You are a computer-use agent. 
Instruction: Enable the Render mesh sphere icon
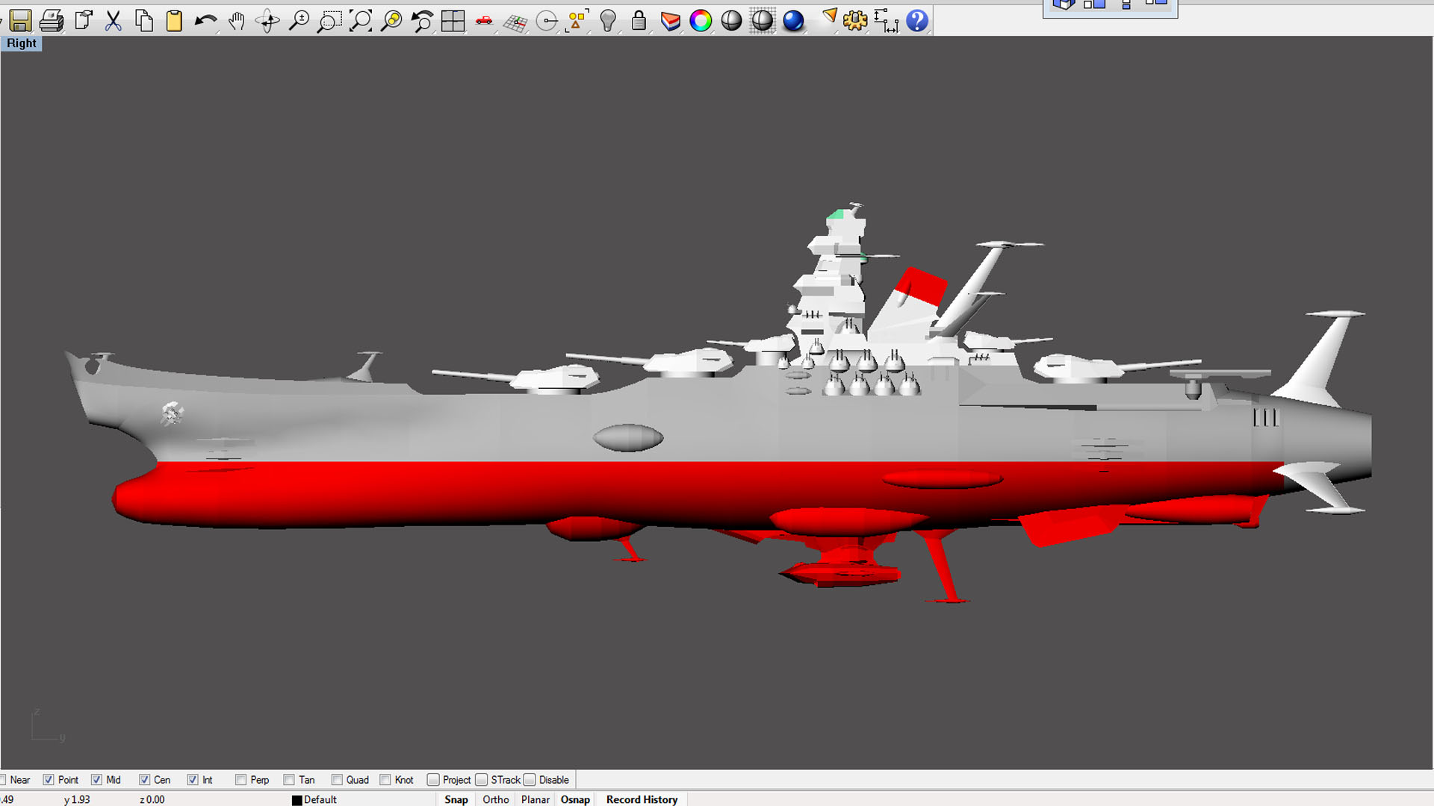tap(763, 20)
